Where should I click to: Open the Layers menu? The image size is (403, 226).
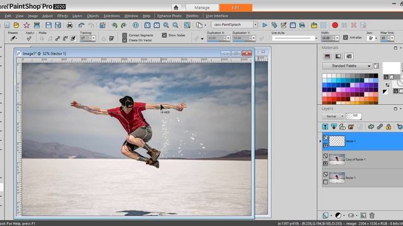point(77,16)
